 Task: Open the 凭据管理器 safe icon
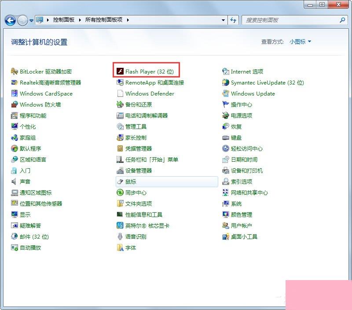pos(120,148)
